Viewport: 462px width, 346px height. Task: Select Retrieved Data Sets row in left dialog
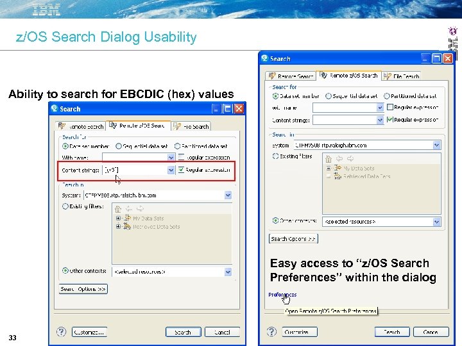156,227
